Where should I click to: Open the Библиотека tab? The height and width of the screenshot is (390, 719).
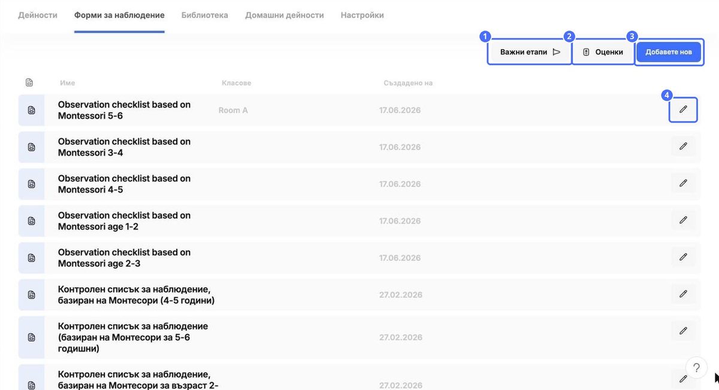(x=205, y=15)
